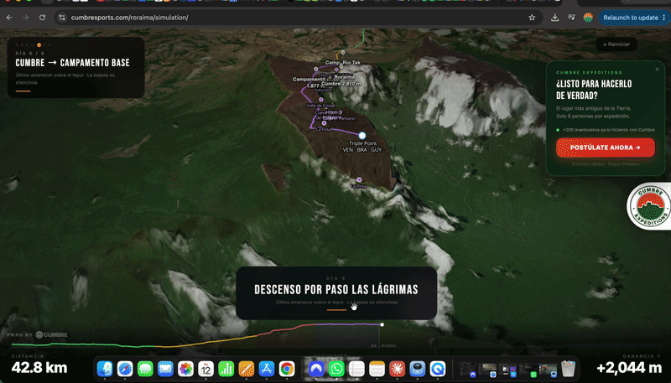
Task: Open Calendar from the dock
Action: pos(205,369)
